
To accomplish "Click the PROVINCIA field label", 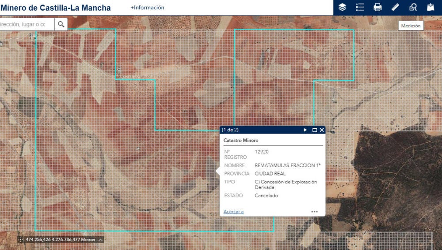I will point(237,174).
